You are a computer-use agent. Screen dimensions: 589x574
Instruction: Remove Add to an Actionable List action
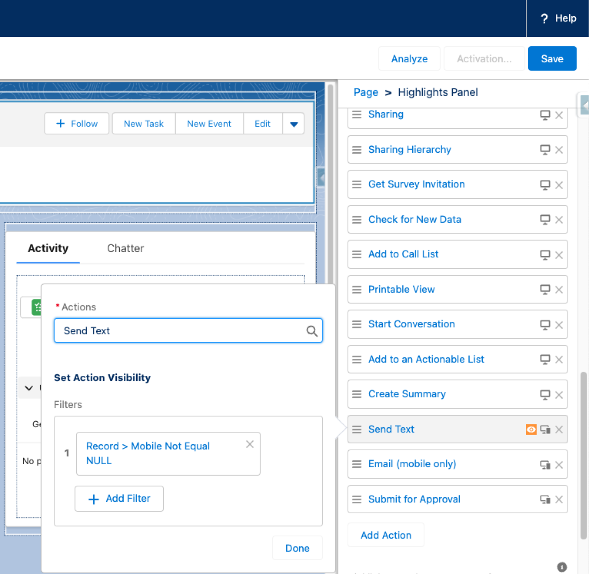(x=559, y=360)
